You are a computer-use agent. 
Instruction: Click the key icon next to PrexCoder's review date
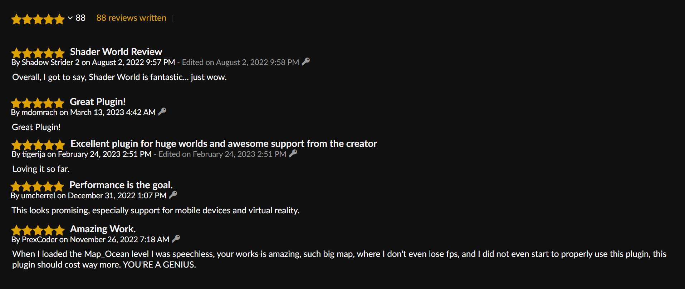pos(176,239)
